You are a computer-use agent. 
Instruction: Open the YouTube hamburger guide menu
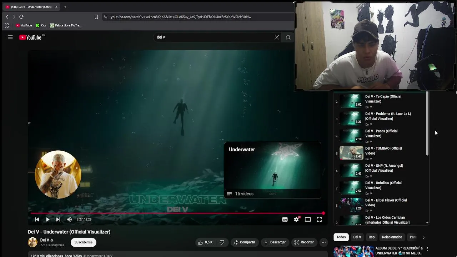click(x=10, y=37)
